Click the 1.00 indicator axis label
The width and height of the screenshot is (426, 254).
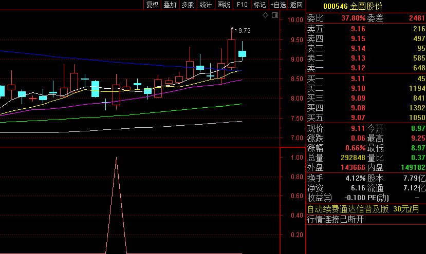click(297, 158)
